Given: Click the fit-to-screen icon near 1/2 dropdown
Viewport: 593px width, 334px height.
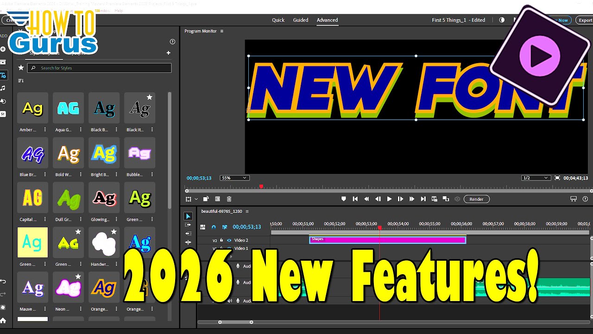Looking at the screenshot, I should (x=557, y=178).
